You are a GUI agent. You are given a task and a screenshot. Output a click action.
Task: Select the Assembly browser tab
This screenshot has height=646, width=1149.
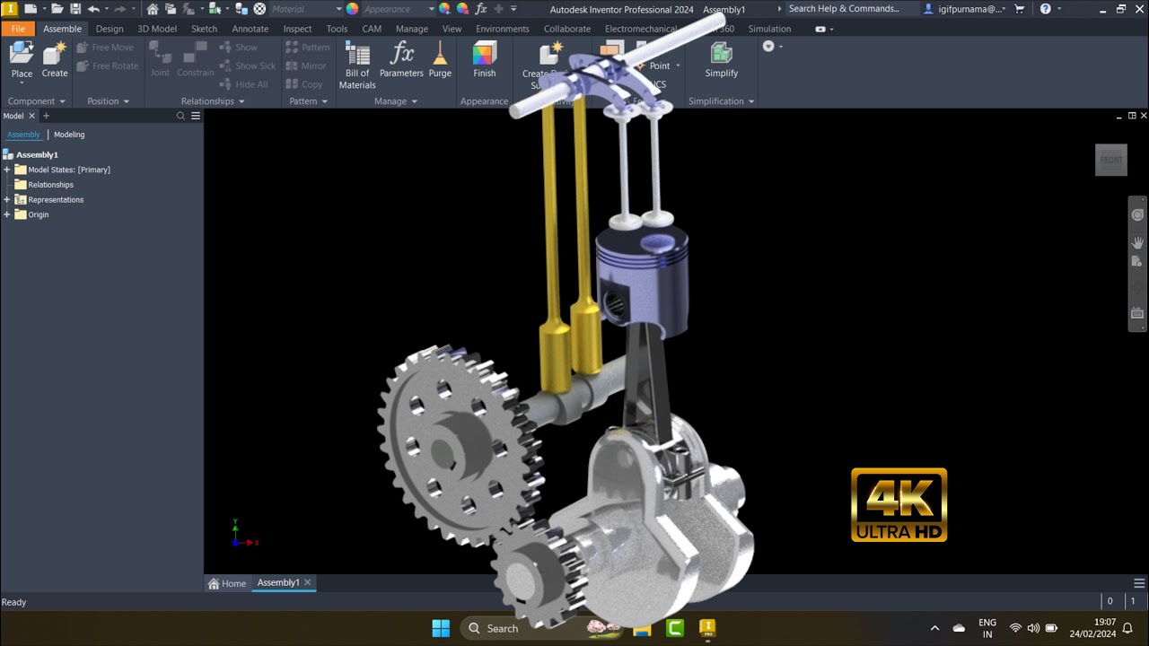(x=23, y=135)
